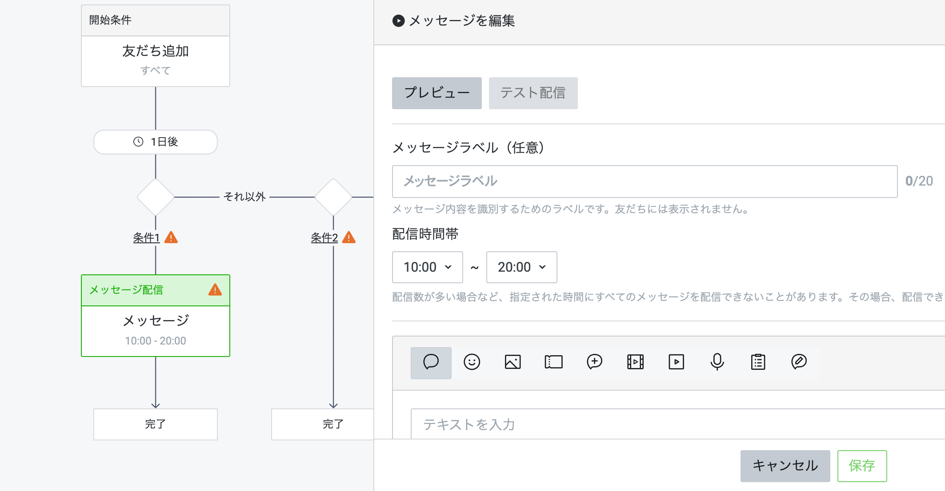Select the image message icon
Image resolution: width=945 pixels, height=491 pixels.
[x=513, y=362]
